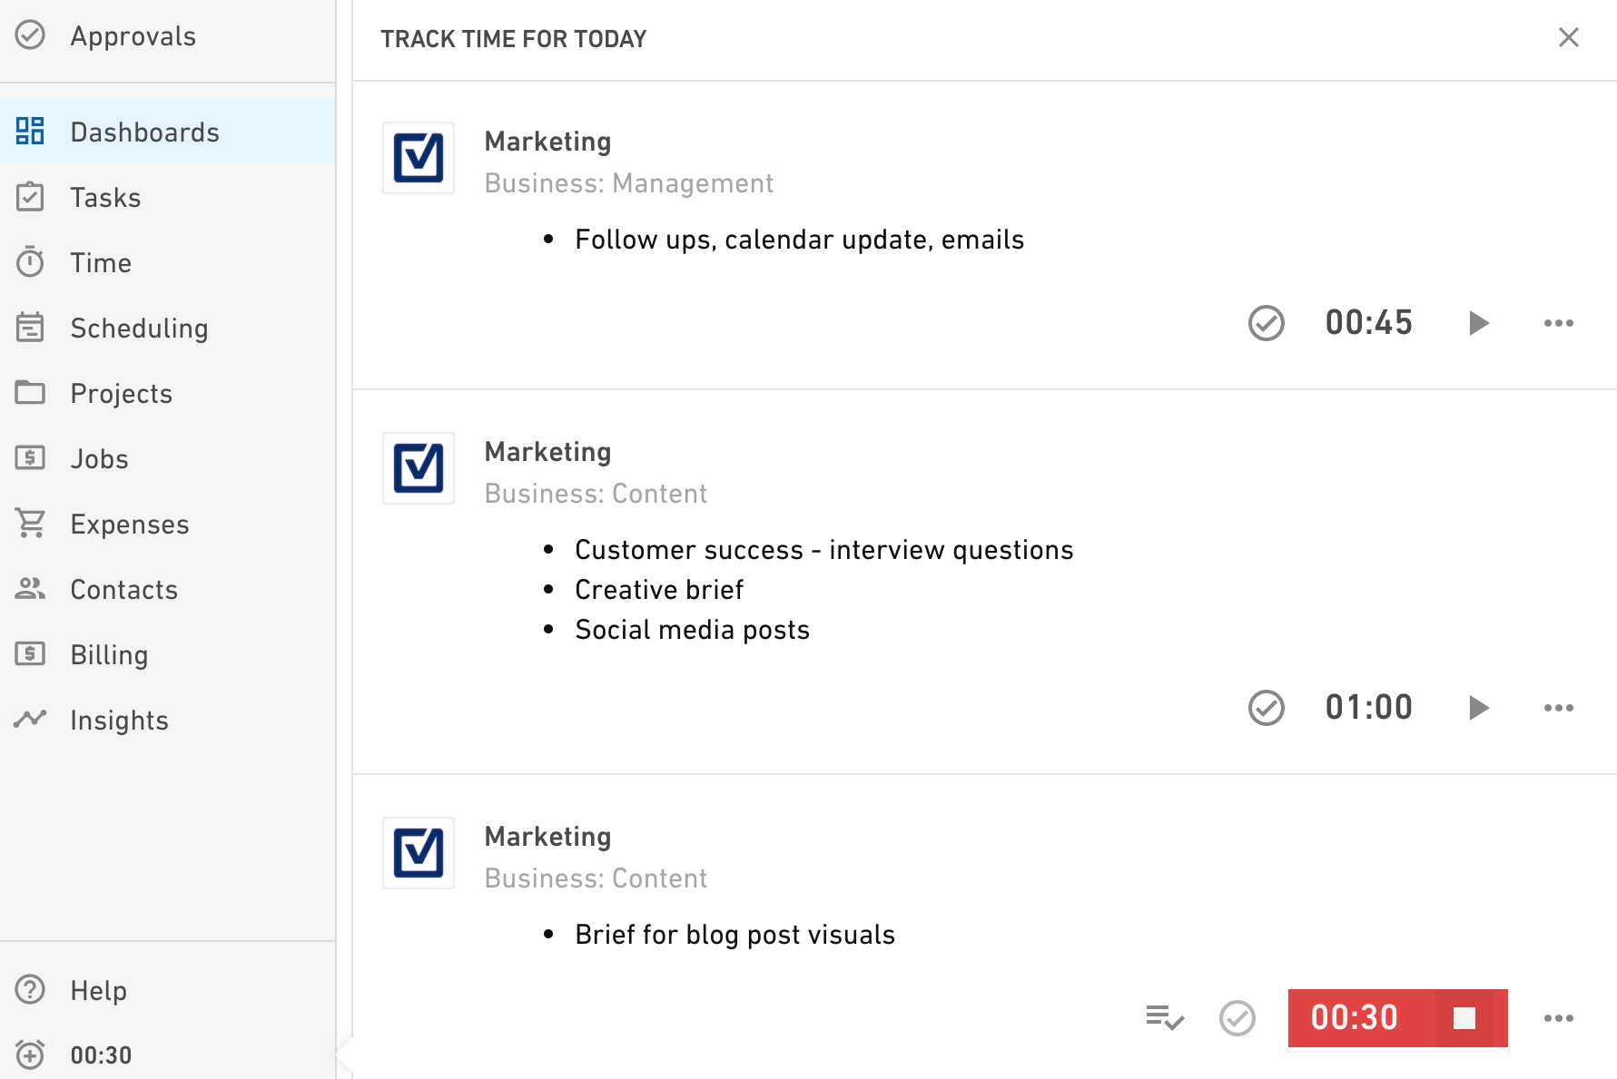Screen dimensions: 1617x1079
Task: Start the timer for 00:45 entry
Action: click(x=1479, y=323)
